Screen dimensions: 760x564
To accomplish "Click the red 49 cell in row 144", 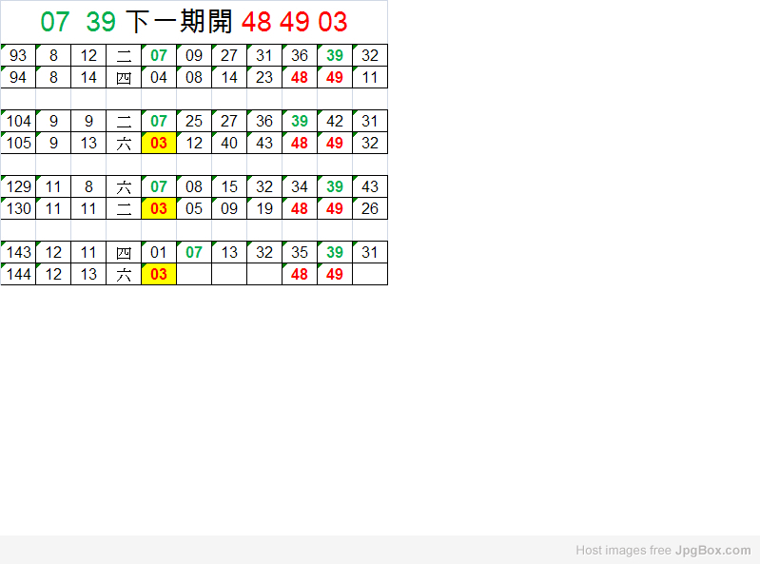I will pyautogui.click(x=335, y=275).
